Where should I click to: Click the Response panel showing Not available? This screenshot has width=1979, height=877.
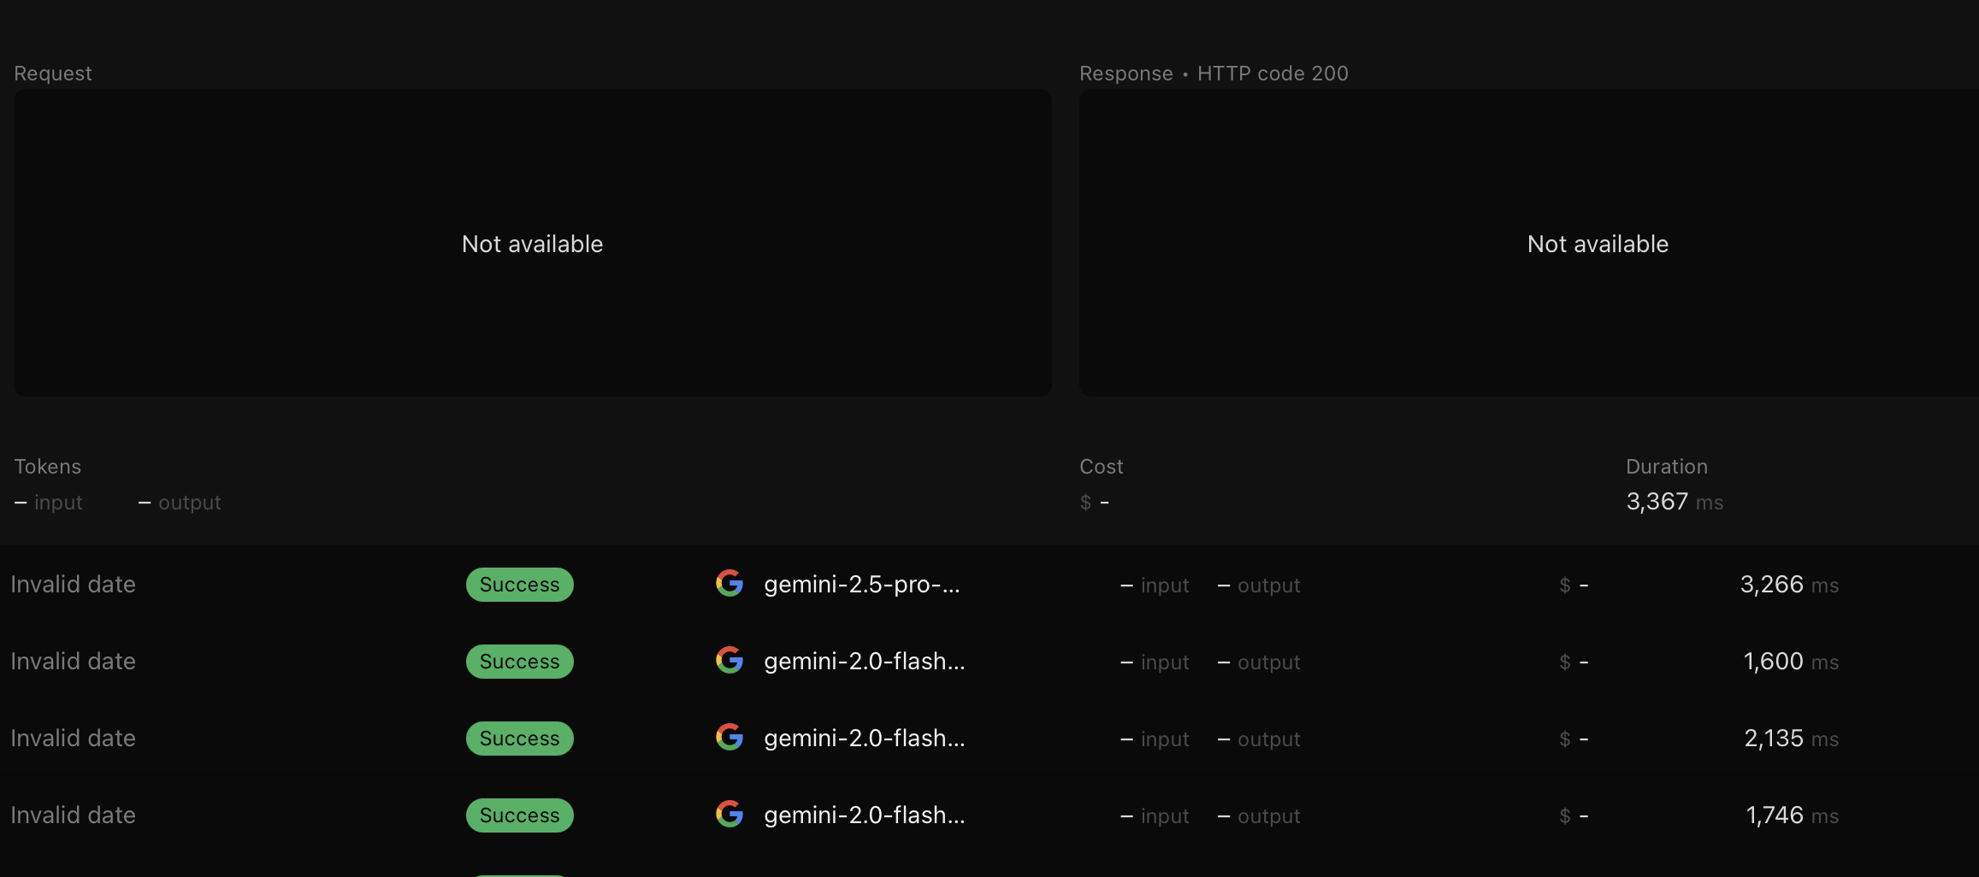click(1598, 244)
